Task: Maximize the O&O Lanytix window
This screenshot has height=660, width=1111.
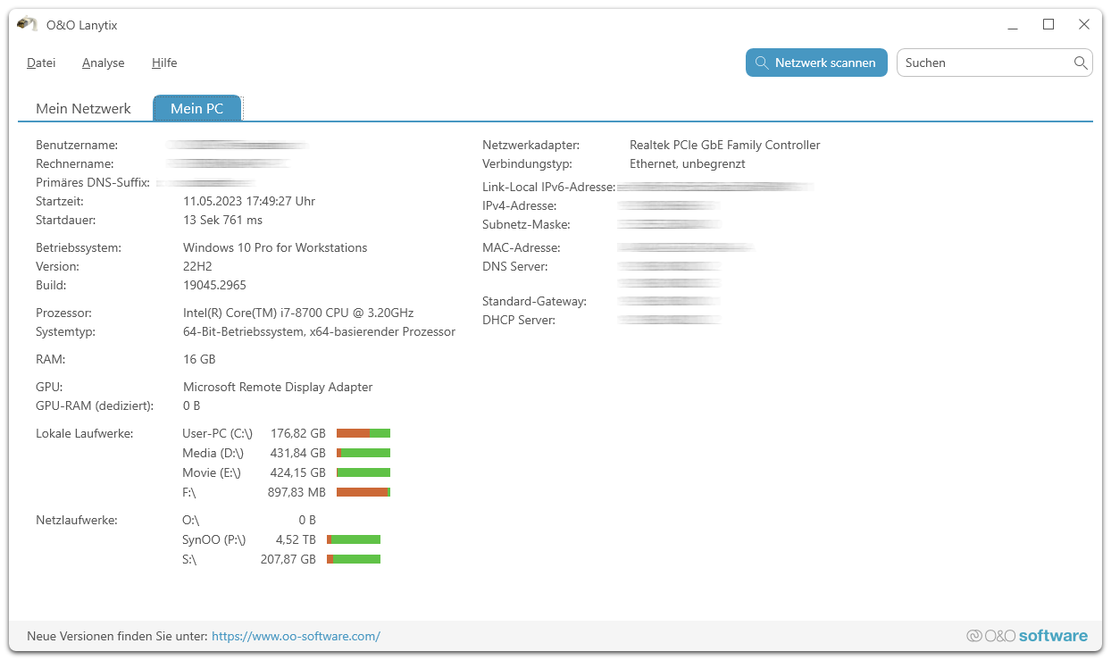Action: coord(1048,25)
